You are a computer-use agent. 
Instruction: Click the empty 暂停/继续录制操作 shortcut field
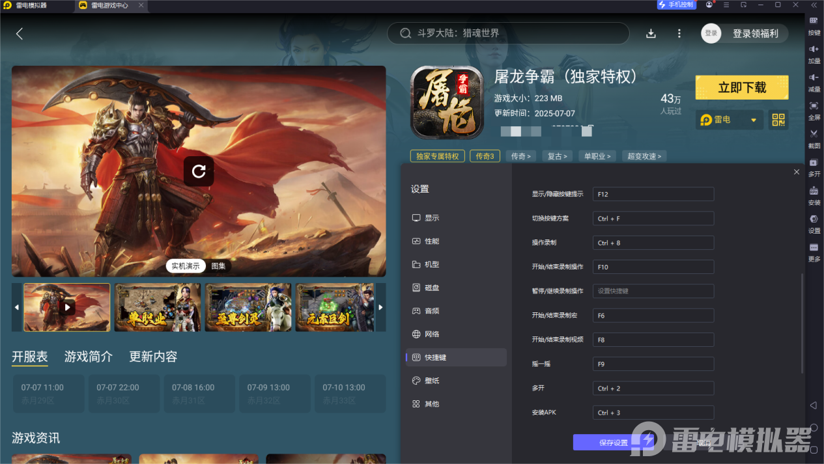[653, 291]
